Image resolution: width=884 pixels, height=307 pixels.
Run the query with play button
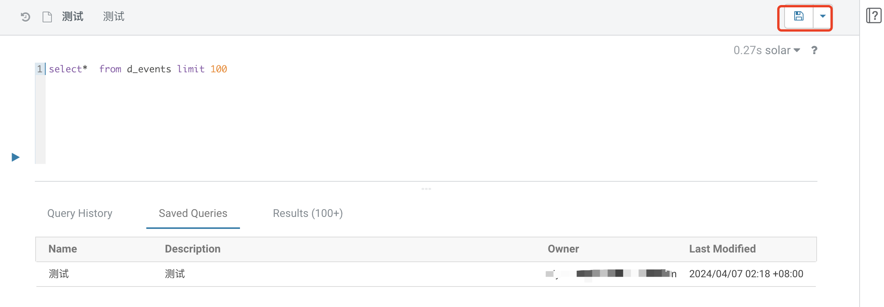click(x=15, y=157)
